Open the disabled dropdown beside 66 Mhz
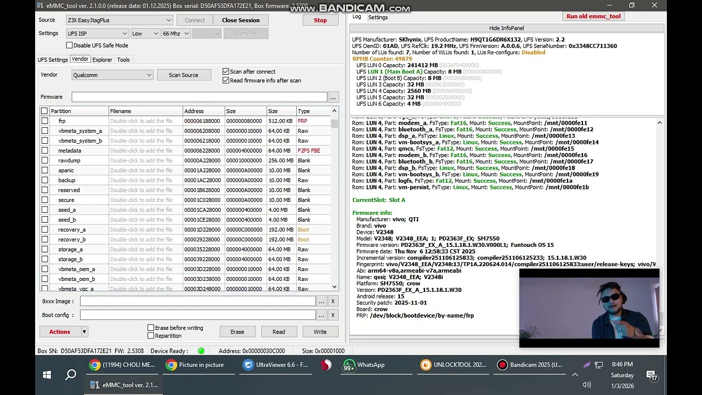Viewport: 702px width, 395px height. click(206, 33)
